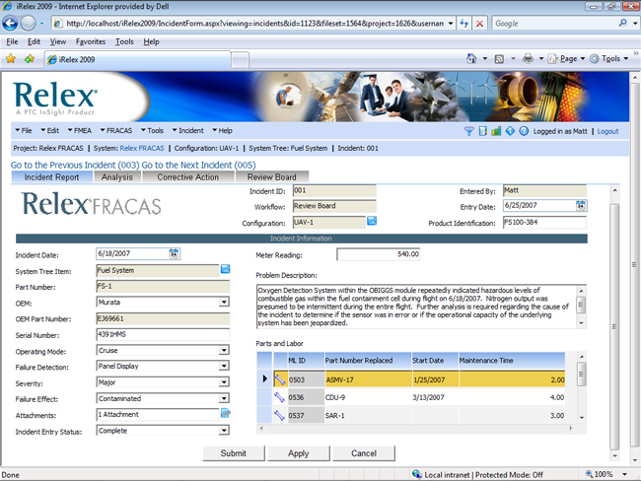Click the search magnifier icon
The width and height of the screenshot is (641, 481).
[x=622, y=23]
